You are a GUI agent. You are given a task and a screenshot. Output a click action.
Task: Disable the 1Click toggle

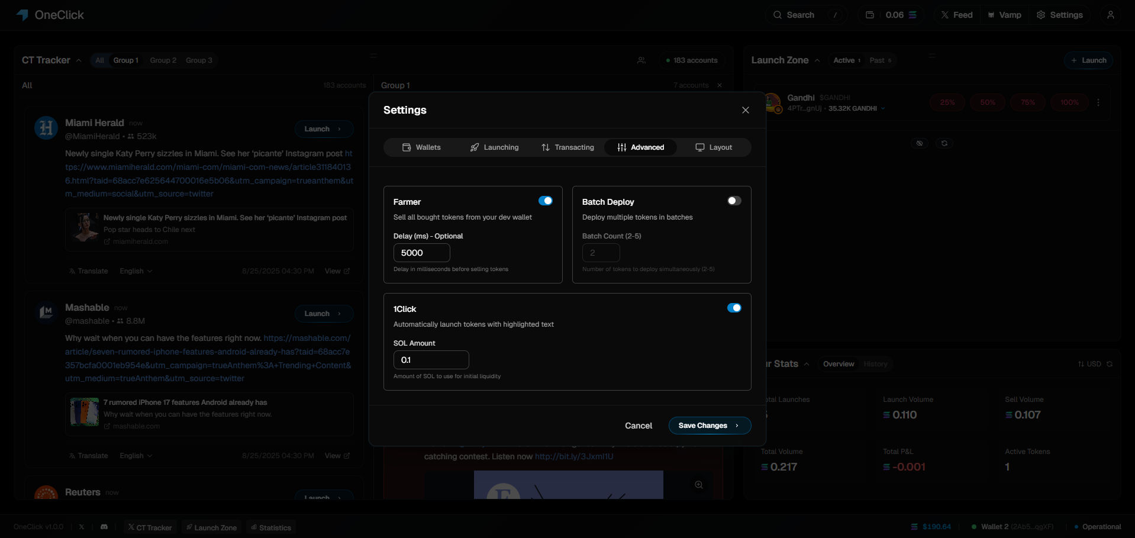[734, 308]
